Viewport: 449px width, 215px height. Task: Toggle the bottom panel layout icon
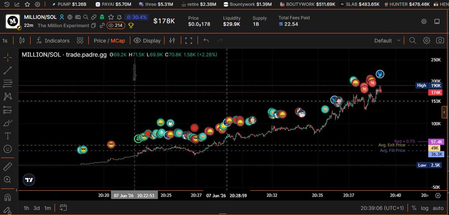point(437,21)
